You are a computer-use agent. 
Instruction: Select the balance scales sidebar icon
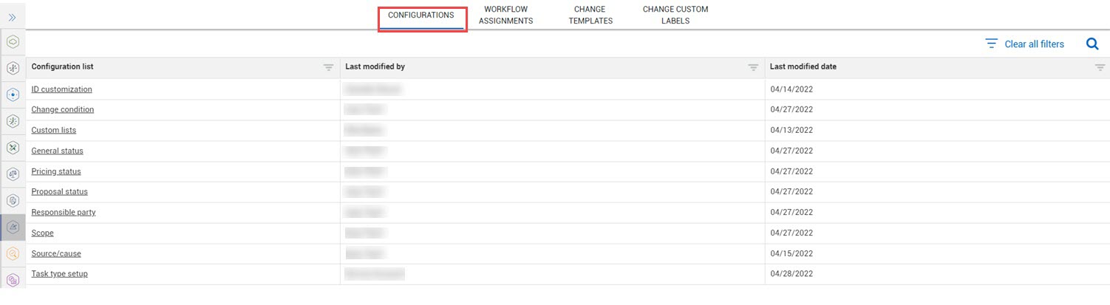click(13, 174)
